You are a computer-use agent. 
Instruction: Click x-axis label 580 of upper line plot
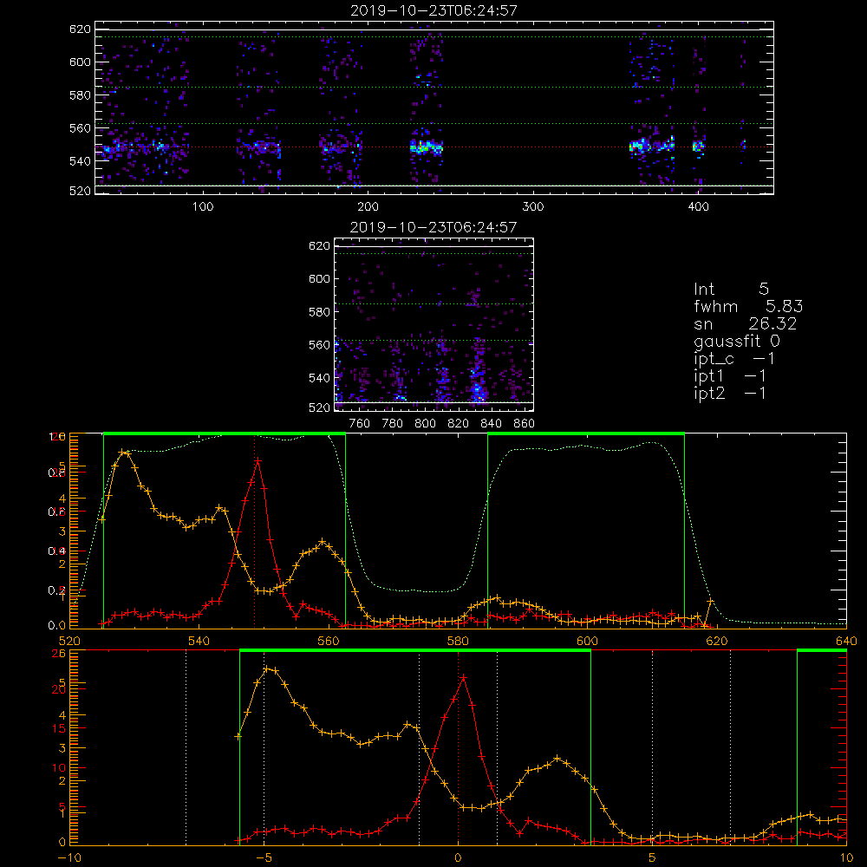click(458, 642)
